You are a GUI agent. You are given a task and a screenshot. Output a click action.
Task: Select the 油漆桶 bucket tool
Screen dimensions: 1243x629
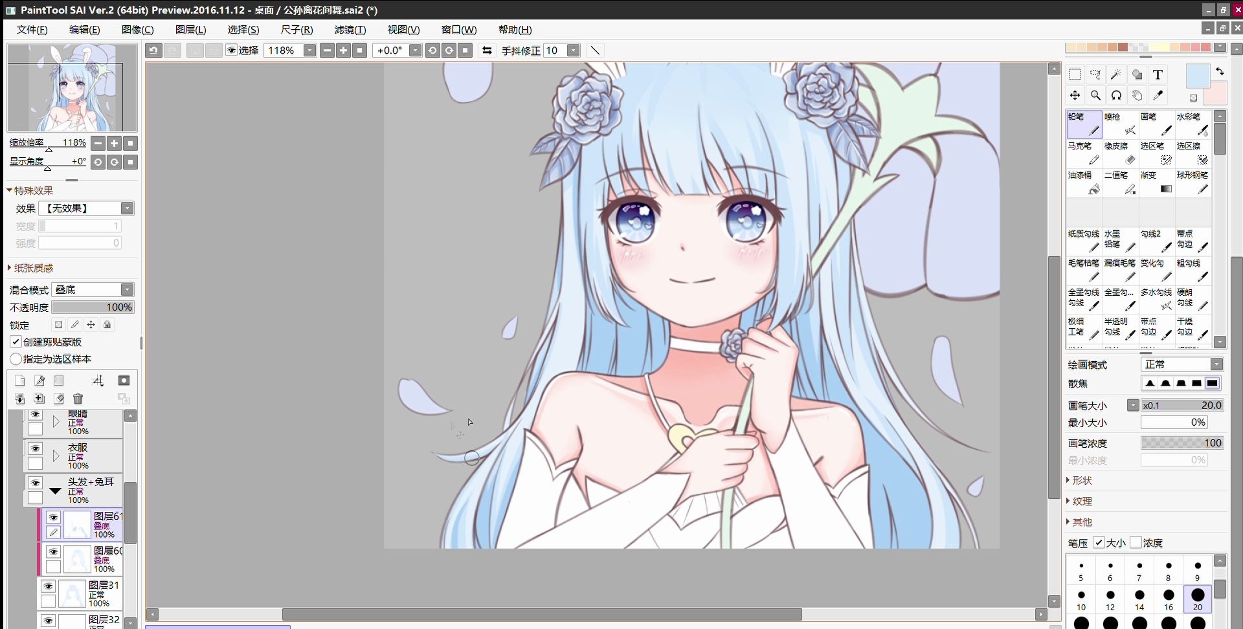(x=1084, y=182)
